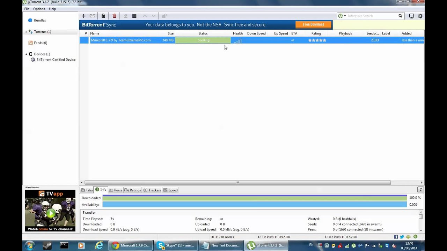Click the TVapp advertisement thumbnail
Image resolution: width=447 pixels, height=251 pixels.
pos(50,211)
